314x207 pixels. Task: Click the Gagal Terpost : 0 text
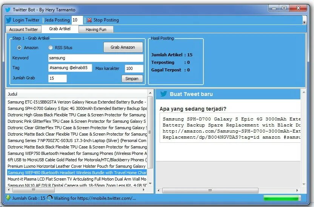point(171,70)
